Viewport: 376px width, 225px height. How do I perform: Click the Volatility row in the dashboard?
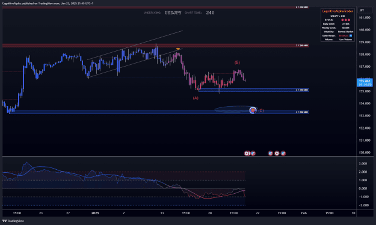pyautogui.click(x=337, y=32)
